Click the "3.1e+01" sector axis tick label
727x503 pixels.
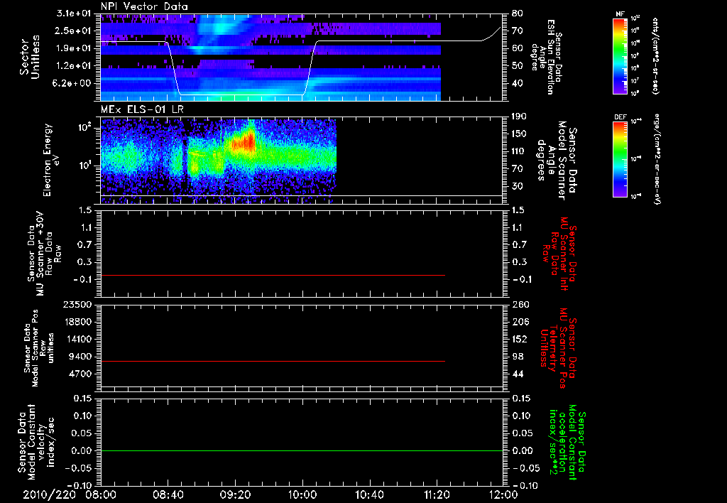click(73, 13)
